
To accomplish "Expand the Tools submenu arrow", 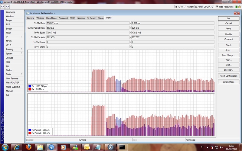I will [21, 74].
